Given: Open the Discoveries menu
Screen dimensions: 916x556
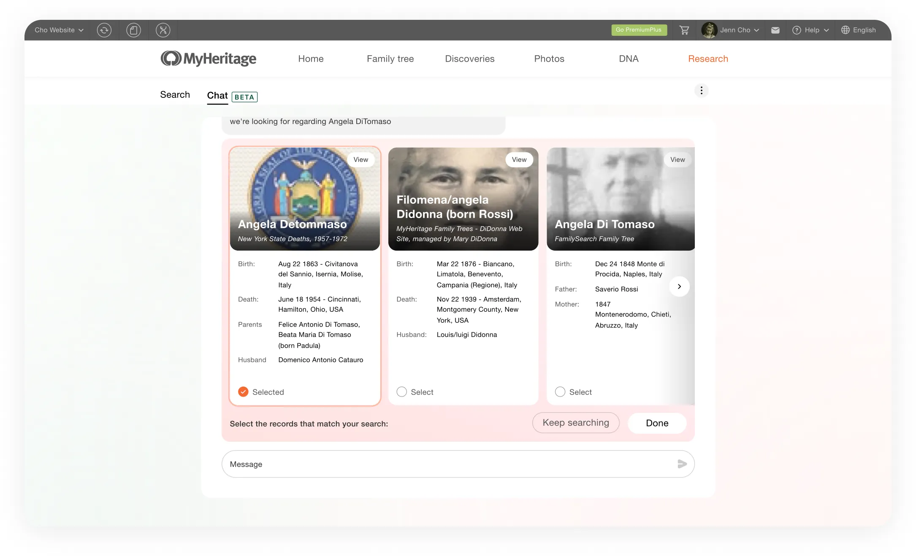Looking at the screenshot, I should click(469, 59).
